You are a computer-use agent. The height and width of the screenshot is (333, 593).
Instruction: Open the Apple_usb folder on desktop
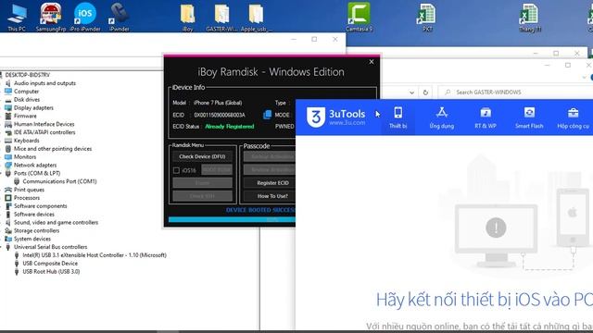pos(256,17)
